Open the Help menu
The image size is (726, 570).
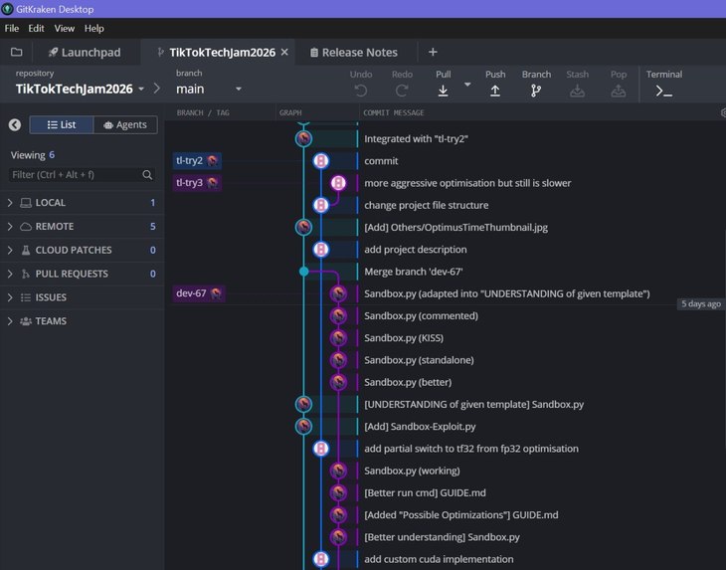94,28
